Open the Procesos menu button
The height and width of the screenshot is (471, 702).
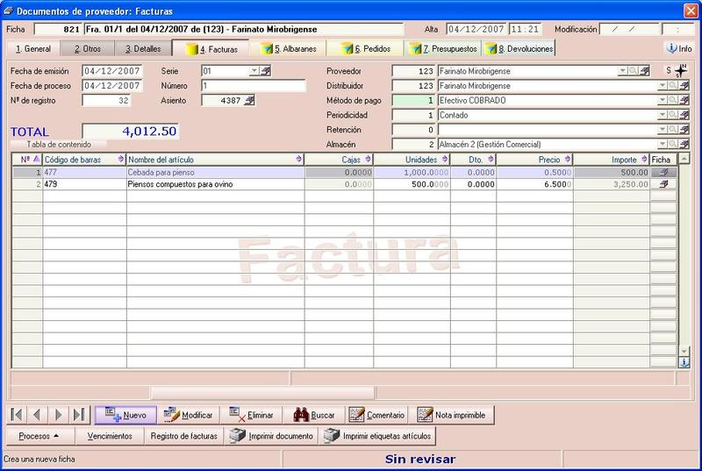[x=39, y=436]
